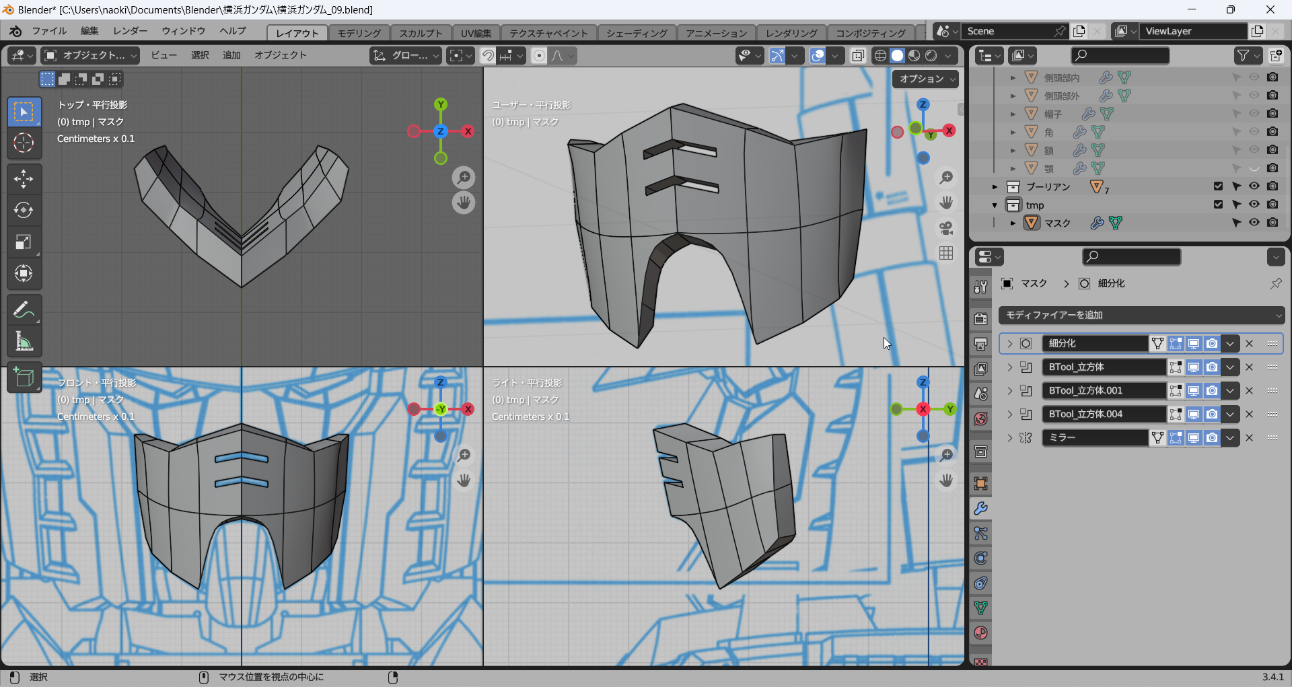Select the Rotate tool
Viewport: 1292px width, 687px height.
coord(24,211)
